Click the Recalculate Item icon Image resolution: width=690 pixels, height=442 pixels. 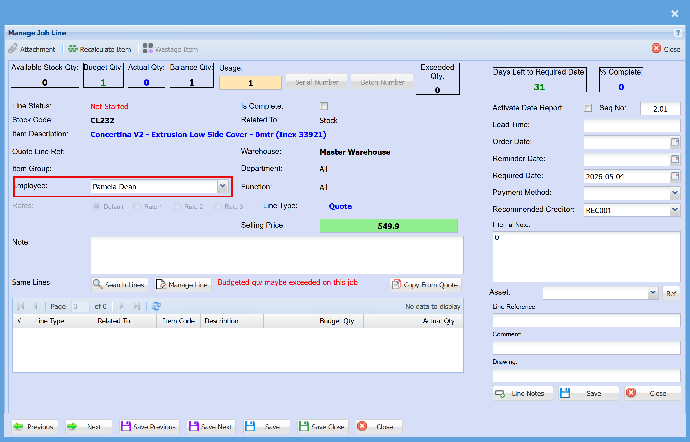(x=72, y=49)
